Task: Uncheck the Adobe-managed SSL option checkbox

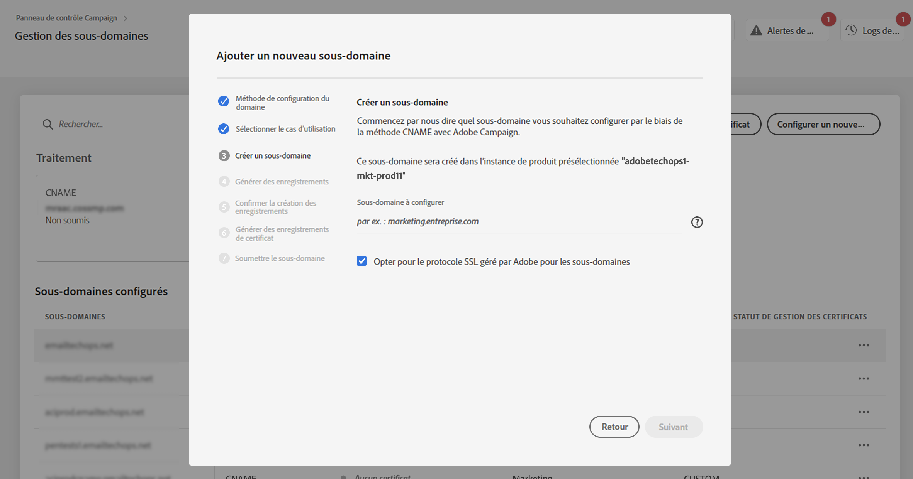Action: click(361, 261)
